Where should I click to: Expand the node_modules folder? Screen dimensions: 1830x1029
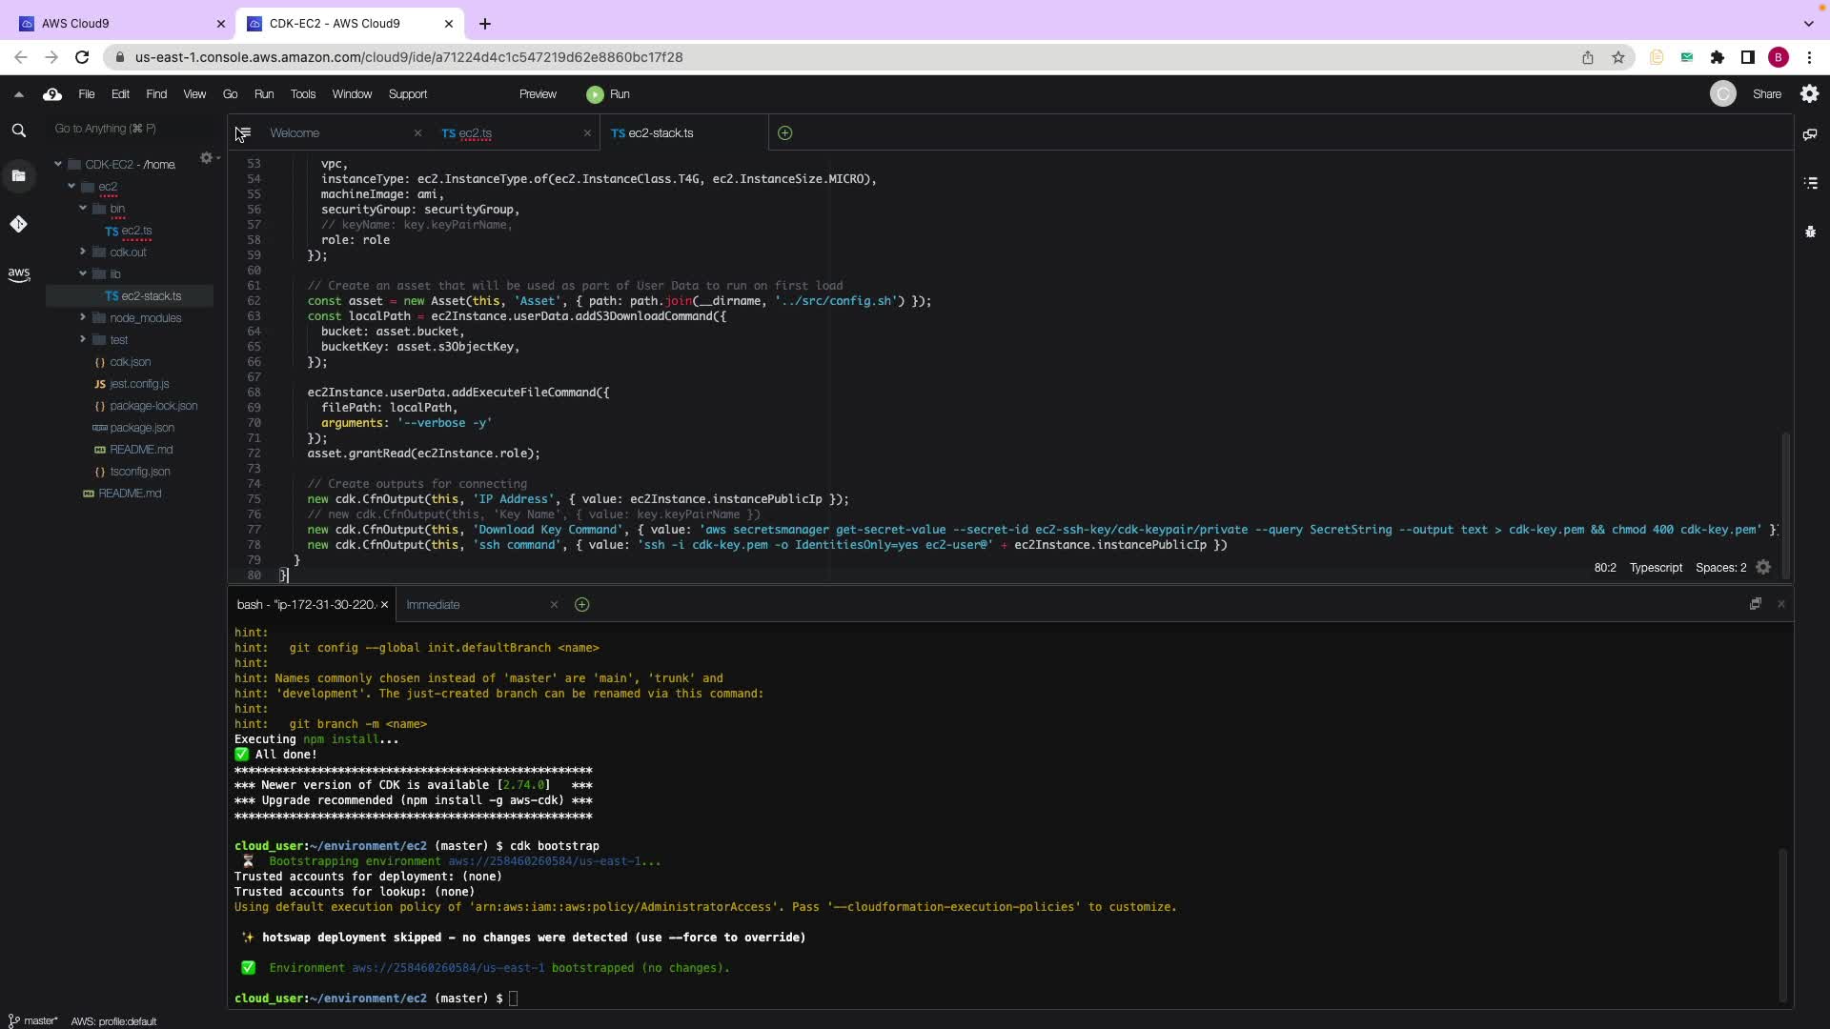tap(83, 317)
